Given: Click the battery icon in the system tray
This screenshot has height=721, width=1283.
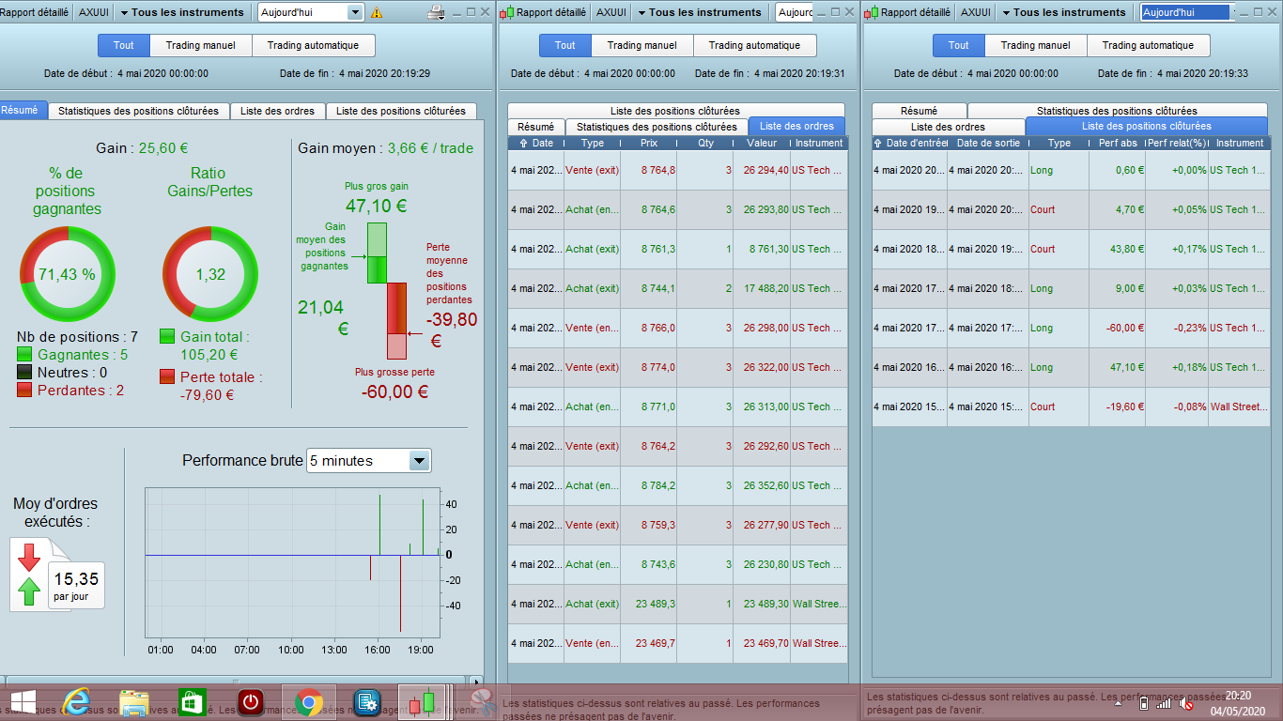Looking at the screenshot, I should pos(1143,702).
